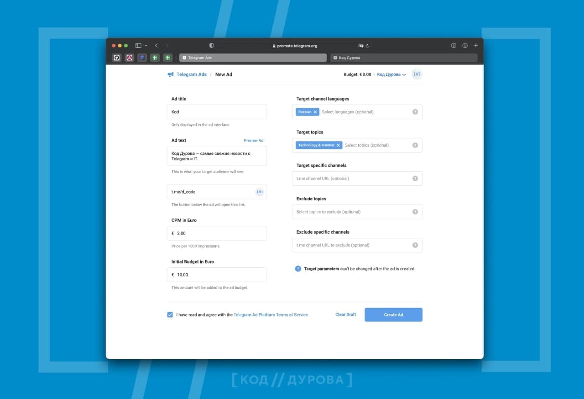Viewport: 584px width, 399px height.
Task: Click the account avatar in page header
Action: click(x=417, y=74)
